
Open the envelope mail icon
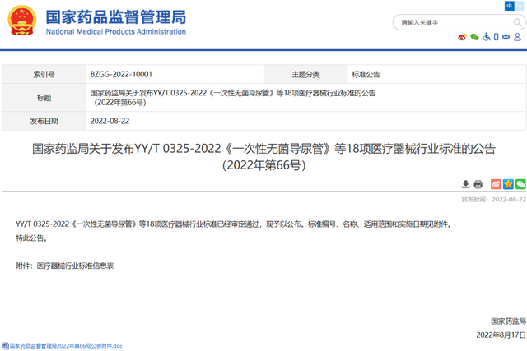506,37
